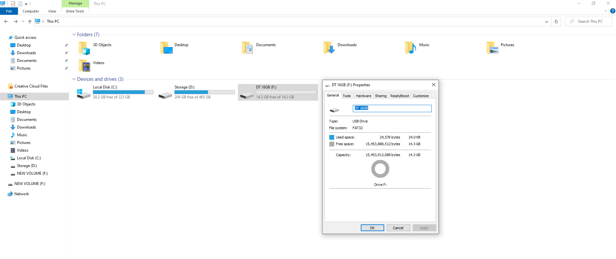Viewport: 616px width, 259px height.
Task: Open the File ribbon tab
Action: pos(9,11)
